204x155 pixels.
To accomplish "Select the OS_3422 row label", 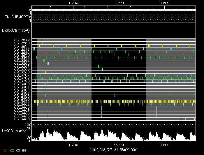I will point(22,101).
